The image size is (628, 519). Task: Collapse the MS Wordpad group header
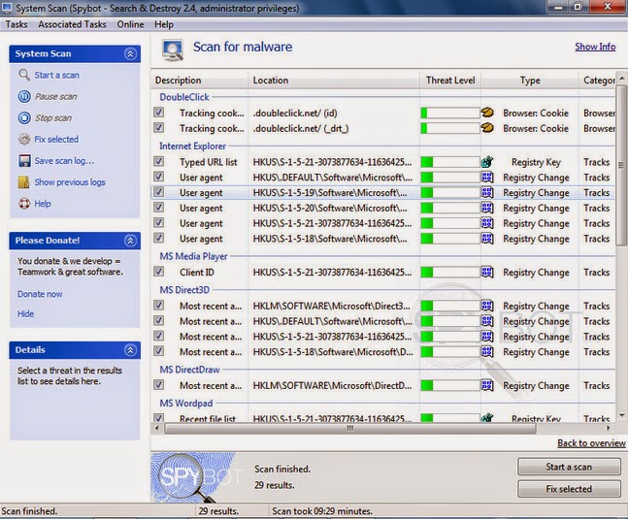pyautogui.click(x=186, y=403)
